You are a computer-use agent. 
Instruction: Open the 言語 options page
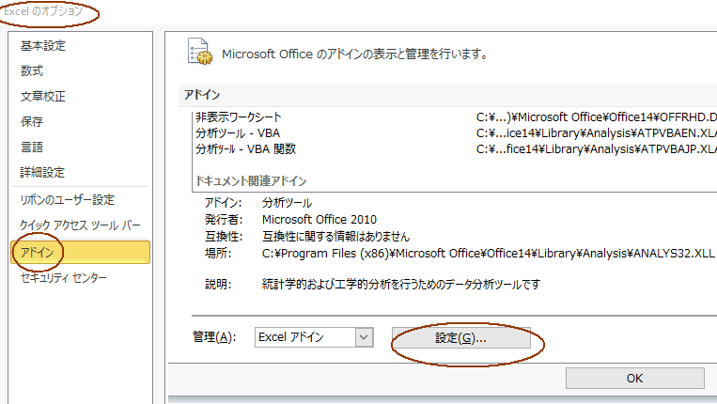(32, 148)
